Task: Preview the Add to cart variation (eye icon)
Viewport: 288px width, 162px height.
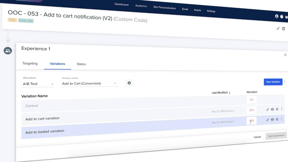Action: pos(272,109)
